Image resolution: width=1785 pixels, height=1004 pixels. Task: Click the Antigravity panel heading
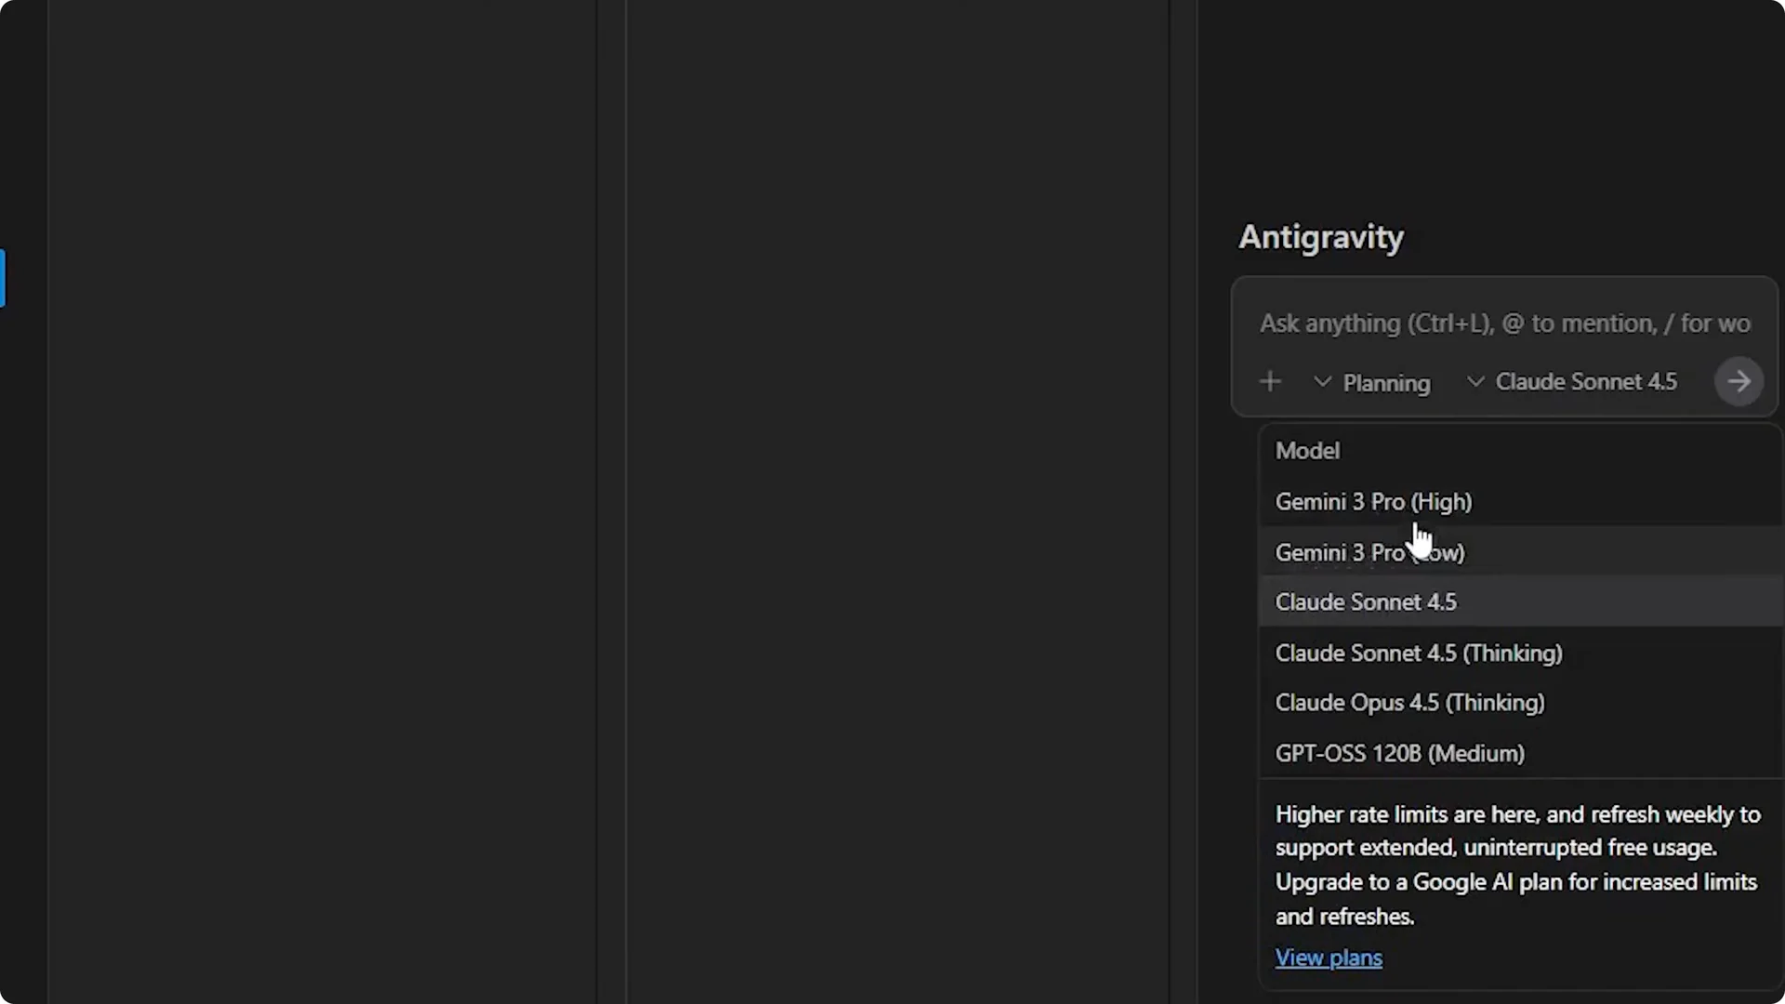click(1320, 237)
